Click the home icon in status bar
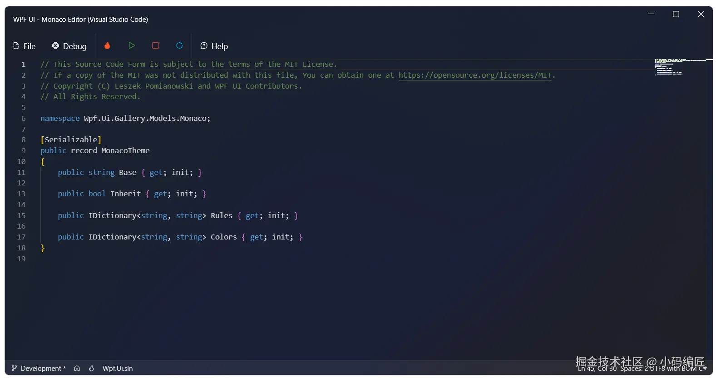Viewport: 716px width, 379px height. point(77,368)
